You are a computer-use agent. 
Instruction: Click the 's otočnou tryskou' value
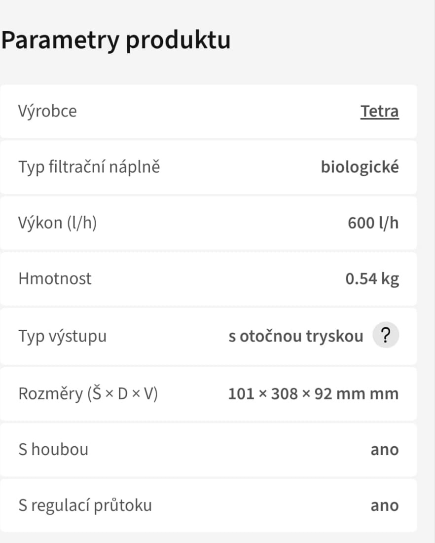(x=295, y=337)
